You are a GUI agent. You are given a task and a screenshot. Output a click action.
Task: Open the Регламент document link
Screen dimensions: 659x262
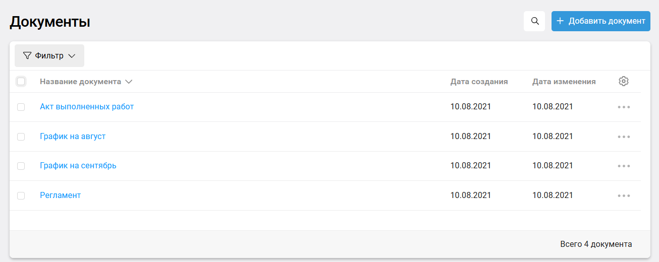60,195
